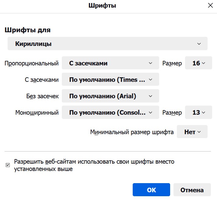Click the Размер label next to size 16
This screenshot has width=217, height=202.
pos(172,64)
